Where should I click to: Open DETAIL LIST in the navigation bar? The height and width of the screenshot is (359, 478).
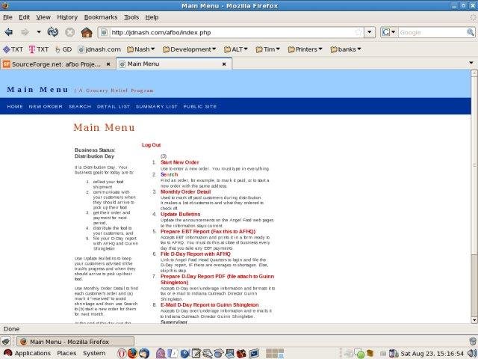point(114,106)
